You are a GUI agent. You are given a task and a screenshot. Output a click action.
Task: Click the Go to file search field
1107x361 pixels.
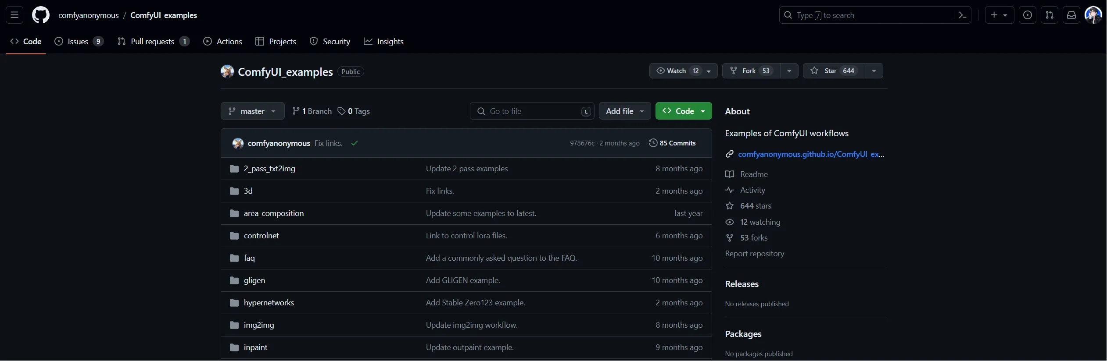pos(531,111)
